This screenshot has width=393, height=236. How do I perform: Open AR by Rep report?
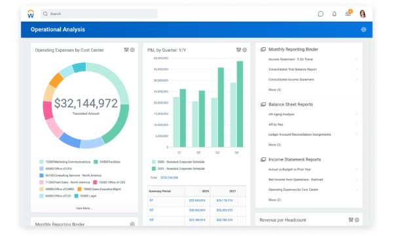tap(276, 125)
